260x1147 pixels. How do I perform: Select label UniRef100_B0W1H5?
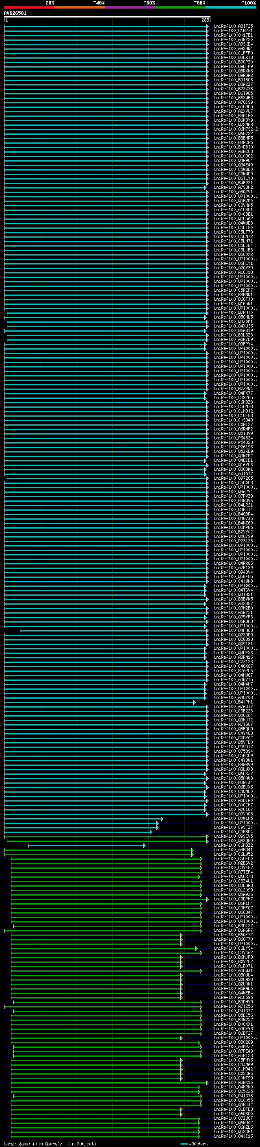[233, 818]
